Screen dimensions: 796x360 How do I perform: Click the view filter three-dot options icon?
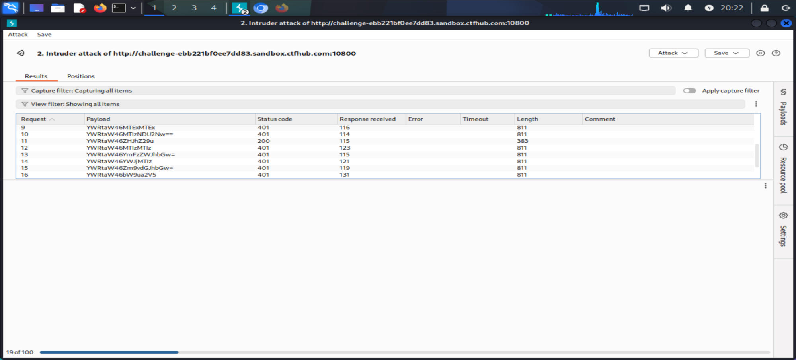click(x=756, y=104)
